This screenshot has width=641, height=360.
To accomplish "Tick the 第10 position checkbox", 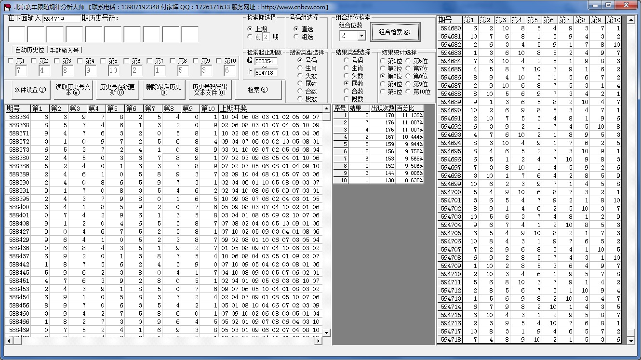I will coord(219,61).
